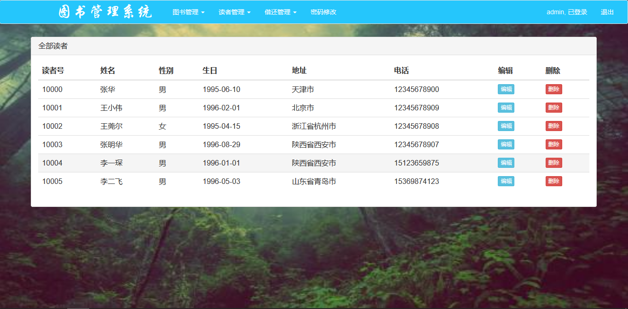Delete reader 10003 张明华
The width and height of the screenshot is (628, 309).
point(554,144)
